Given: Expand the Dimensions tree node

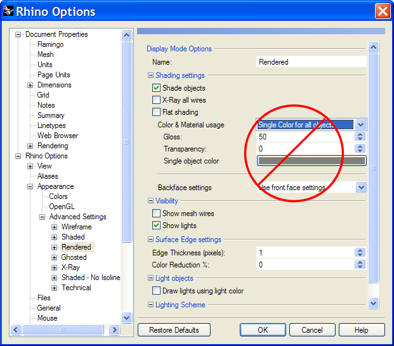Looking at the screenshot, I should pos(30,85).
